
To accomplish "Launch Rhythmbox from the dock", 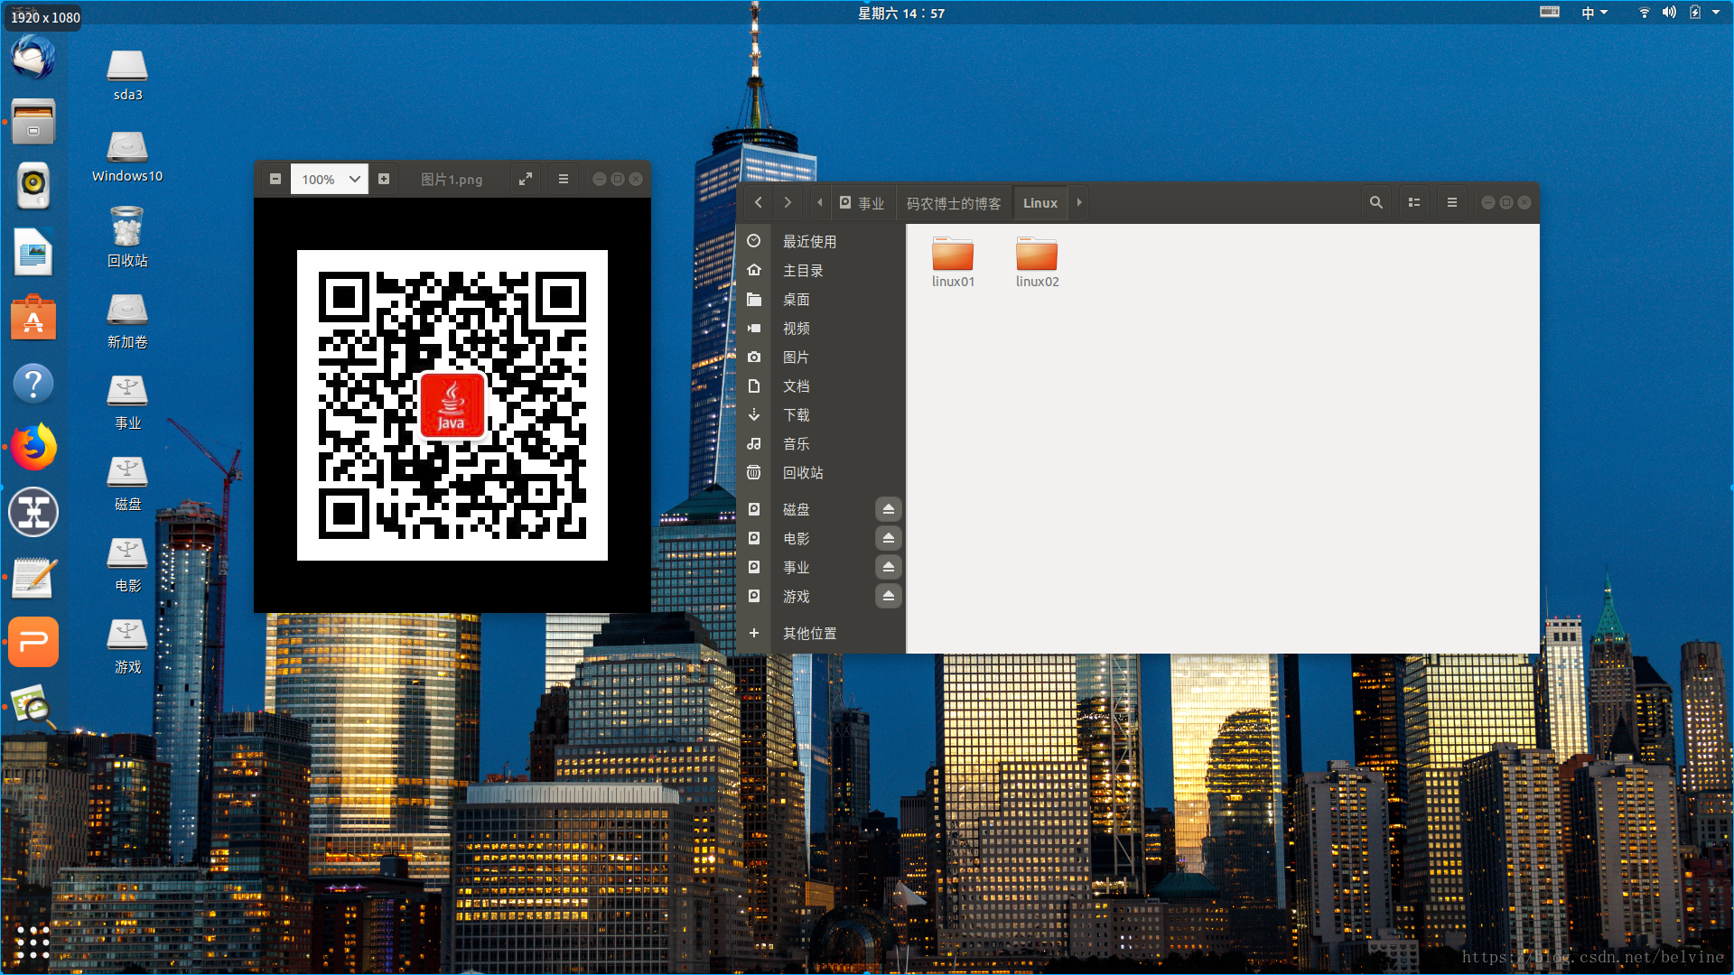I will click(x=33, y=186).
